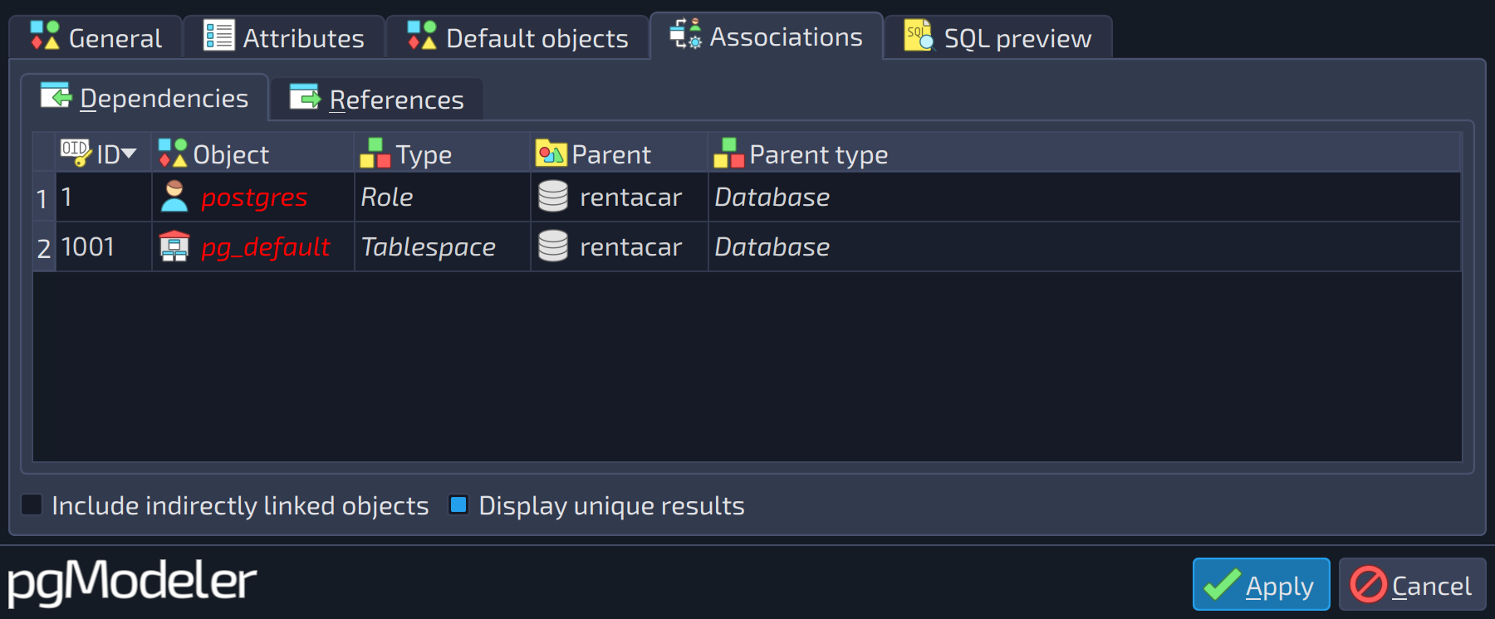This screenshot has width=1495, height=619.
Task: Select row header number 2
Action: (44, 248)
